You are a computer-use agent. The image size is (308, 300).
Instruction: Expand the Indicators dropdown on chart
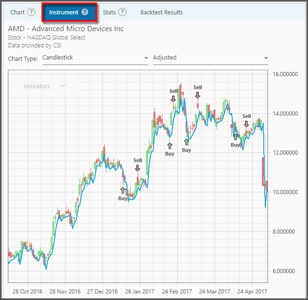[x=45, y=86]
